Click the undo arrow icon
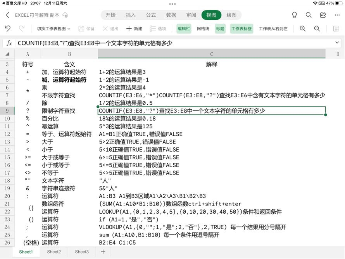 [x=7, y=28]
